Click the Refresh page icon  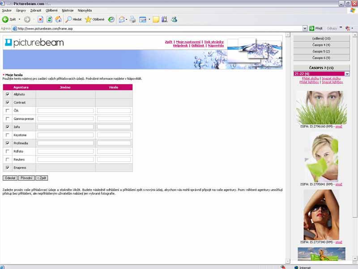[49, 19]
